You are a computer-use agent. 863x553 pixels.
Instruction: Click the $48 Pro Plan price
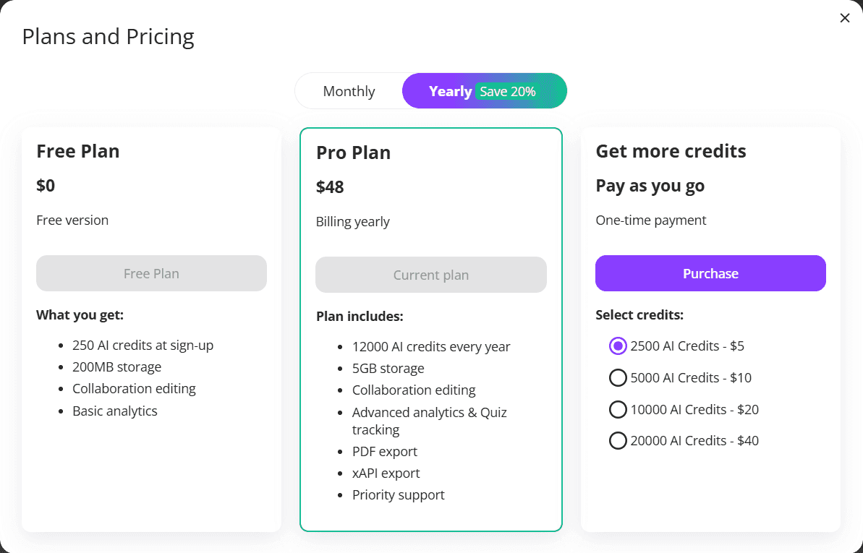pos(330,187)
